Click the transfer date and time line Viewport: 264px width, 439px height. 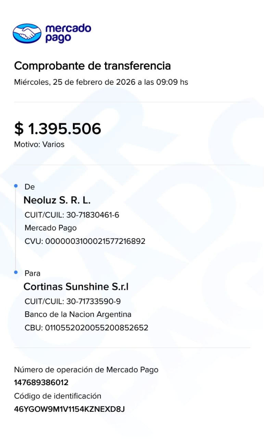pyautogui.click(x=101, y=82)
